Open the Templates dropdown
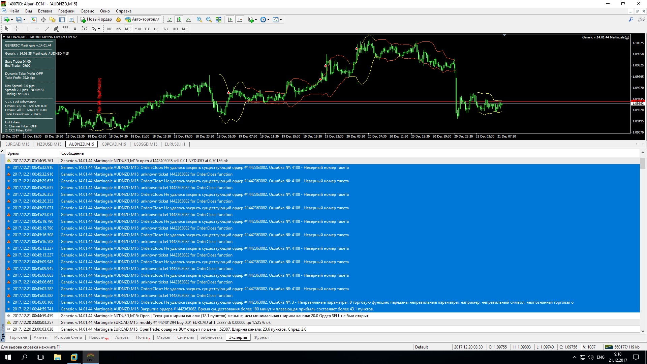Screen dimensions: 647x364 pos(277,20)
